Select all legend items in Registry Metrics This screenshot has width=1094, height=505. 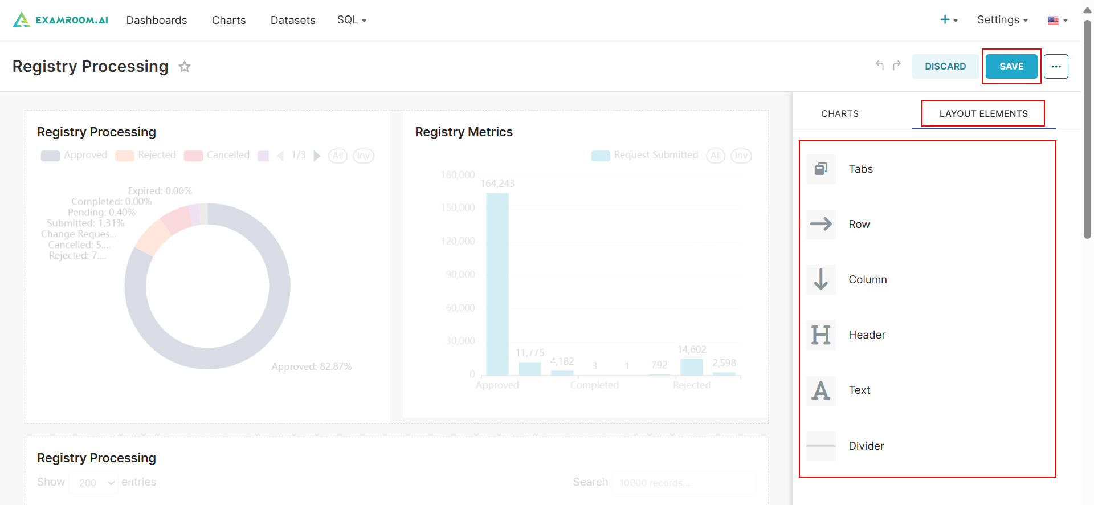pyautogui.click(x=716, y=156)
